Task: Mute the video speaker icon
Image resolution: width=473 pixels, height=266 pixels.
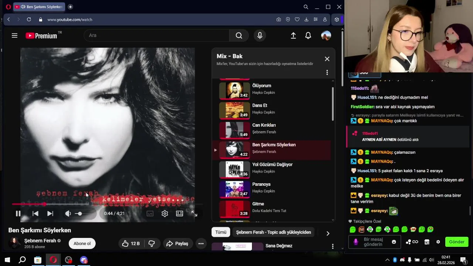Action: 68,214
